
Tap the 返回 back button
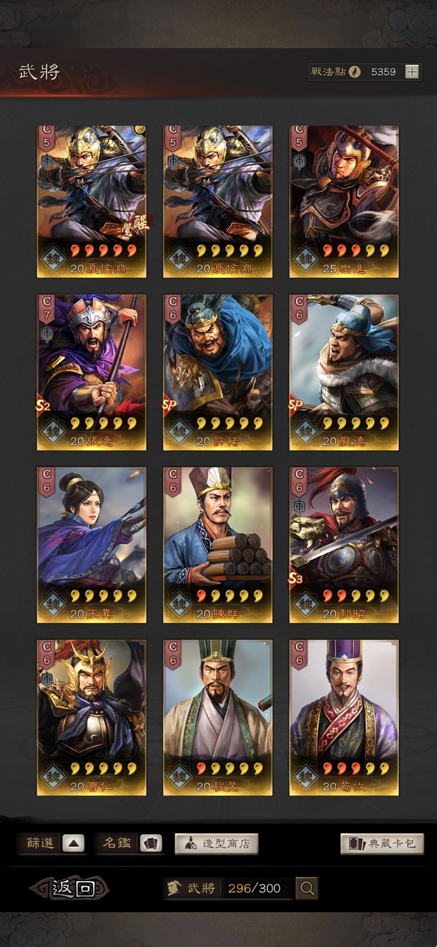click(x=69, y=888)
